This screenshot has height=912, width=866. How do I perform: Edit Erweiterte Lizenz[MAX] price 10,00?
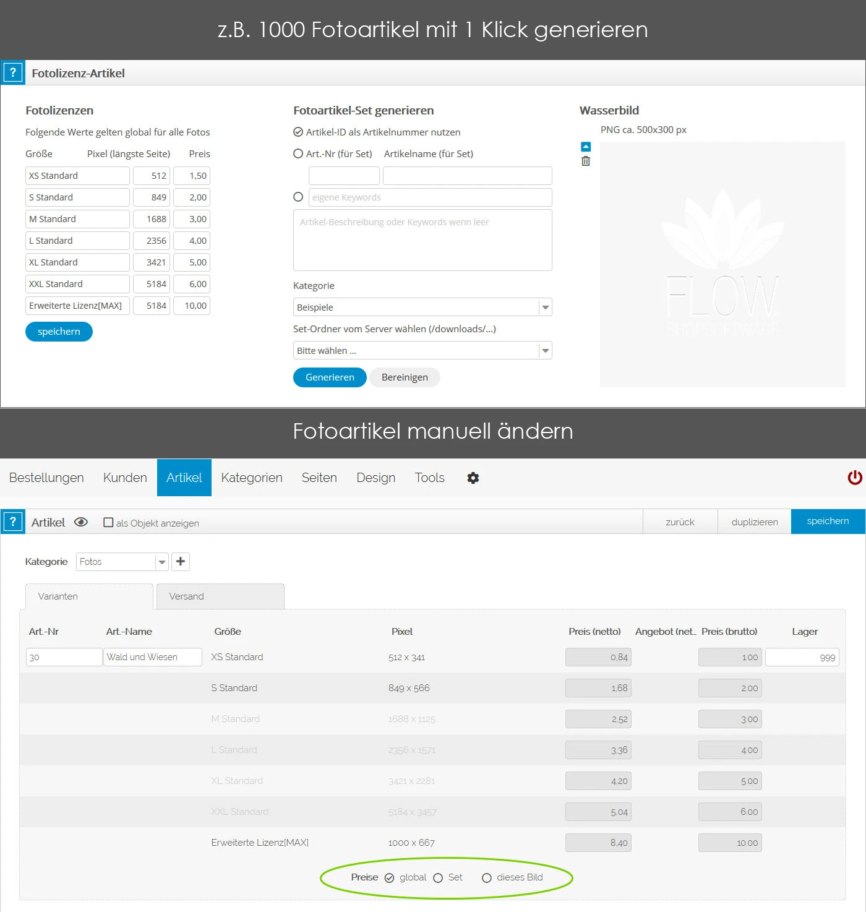[x=192, y=306]
